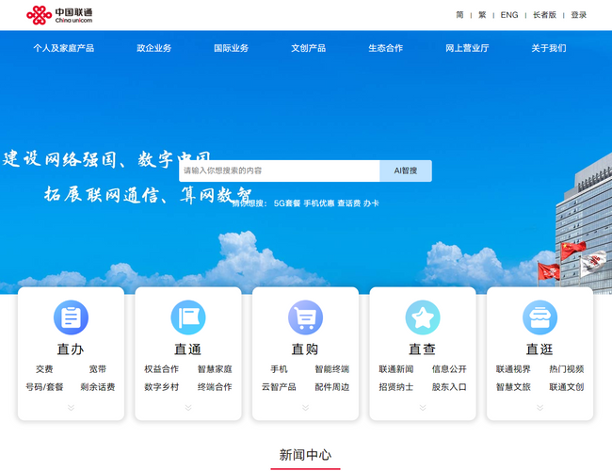
Task: Open the 直通 book icon
Action: click(x=187, y=317)
